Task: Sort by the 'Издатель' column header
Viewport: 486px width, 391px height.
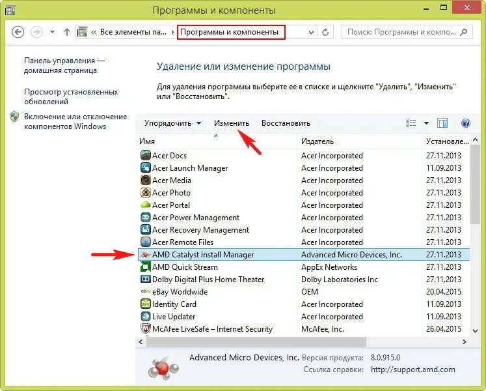Action: [359, 141]
